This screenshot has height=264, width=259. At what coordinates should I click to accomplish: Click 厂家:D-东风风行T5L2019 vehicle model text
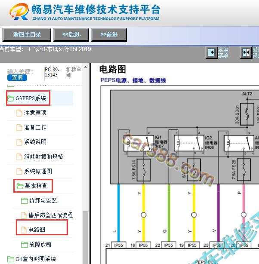(x=60, y=49)
